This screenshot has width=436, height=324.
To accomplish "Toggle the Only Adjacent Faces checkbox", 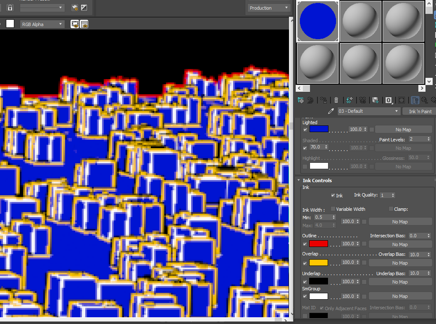I will (x=322, y=308).
